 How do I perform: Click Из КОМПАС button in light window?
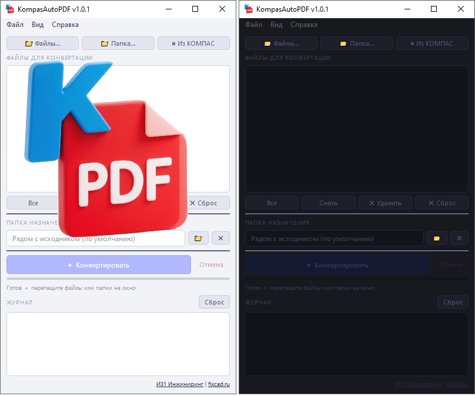click(x=193, y=43)
